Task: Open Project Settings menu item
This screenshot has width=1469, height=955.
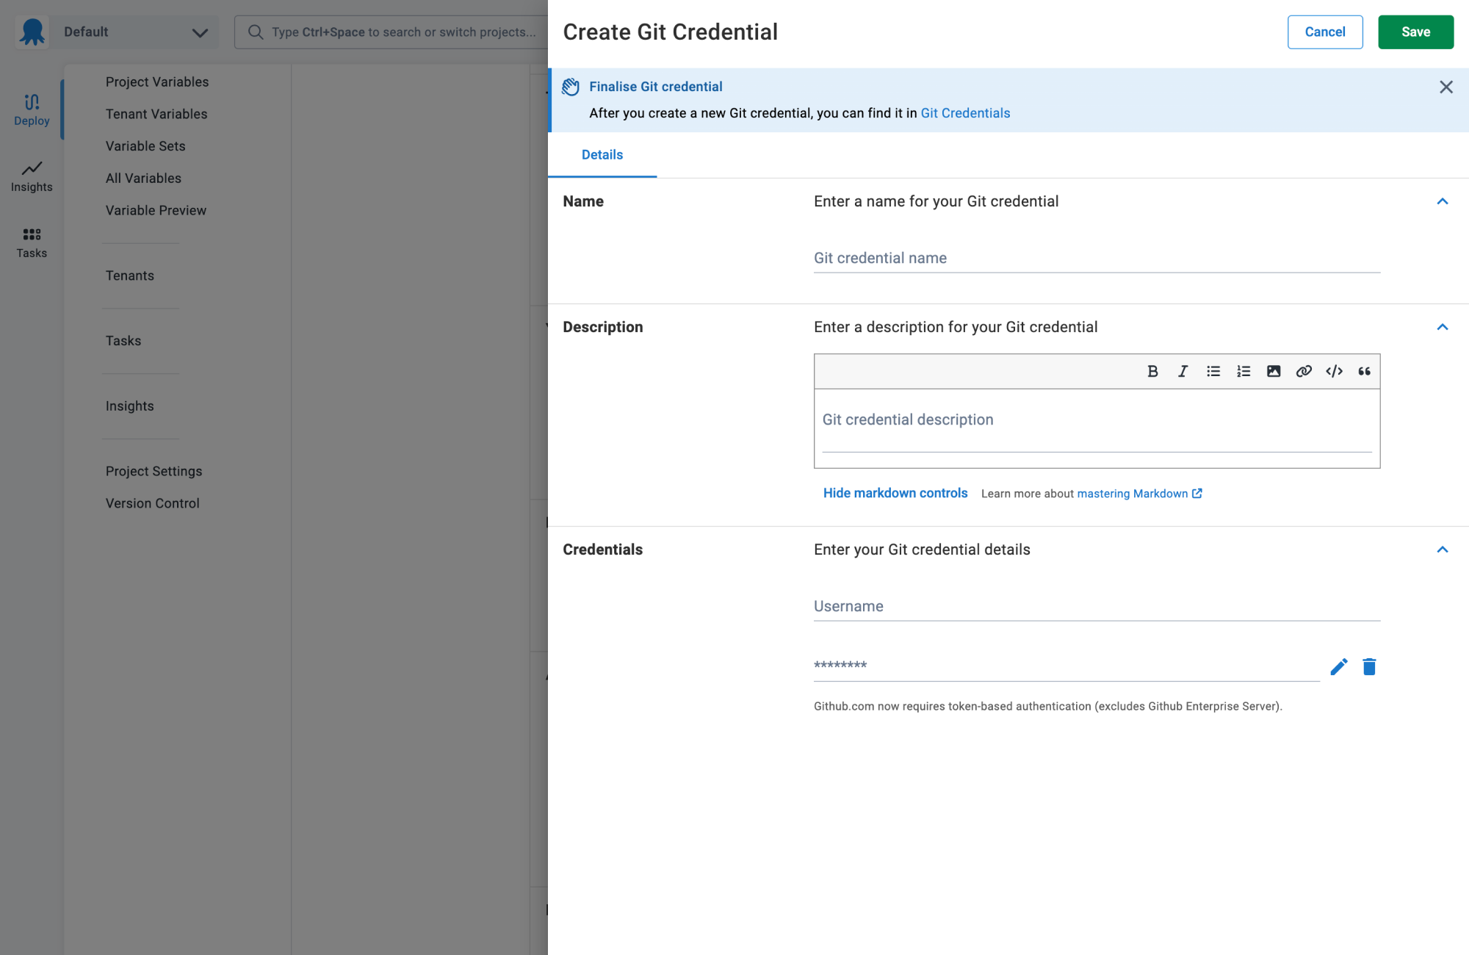Action: click(154, 471)
